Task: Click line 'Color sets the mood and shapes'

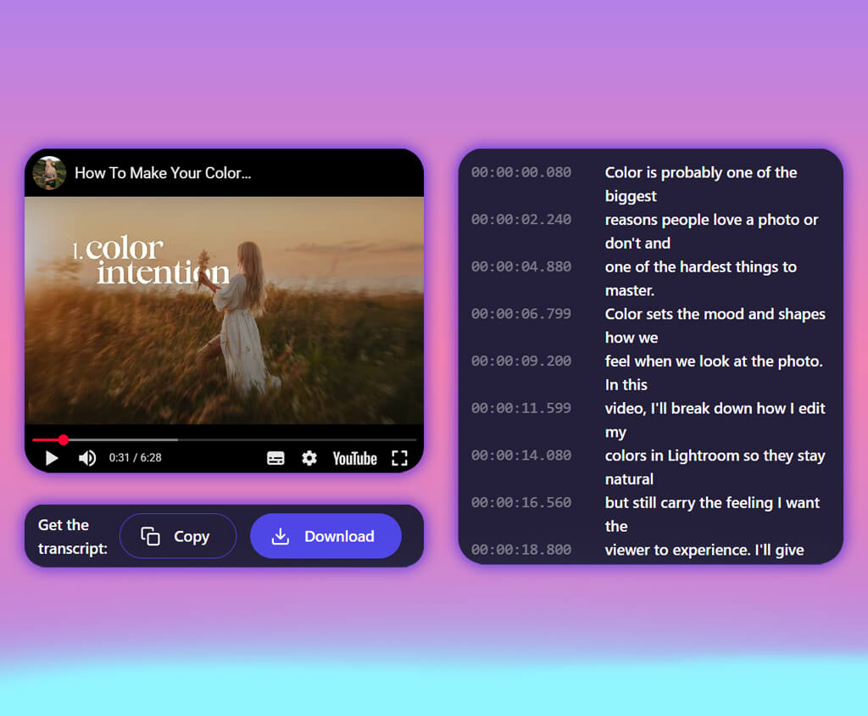Action: [715, 314]
